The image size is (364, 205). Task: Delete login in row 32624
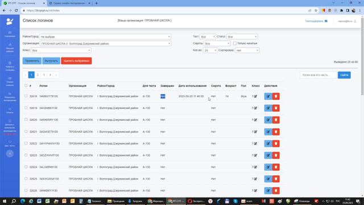point(276,167)
